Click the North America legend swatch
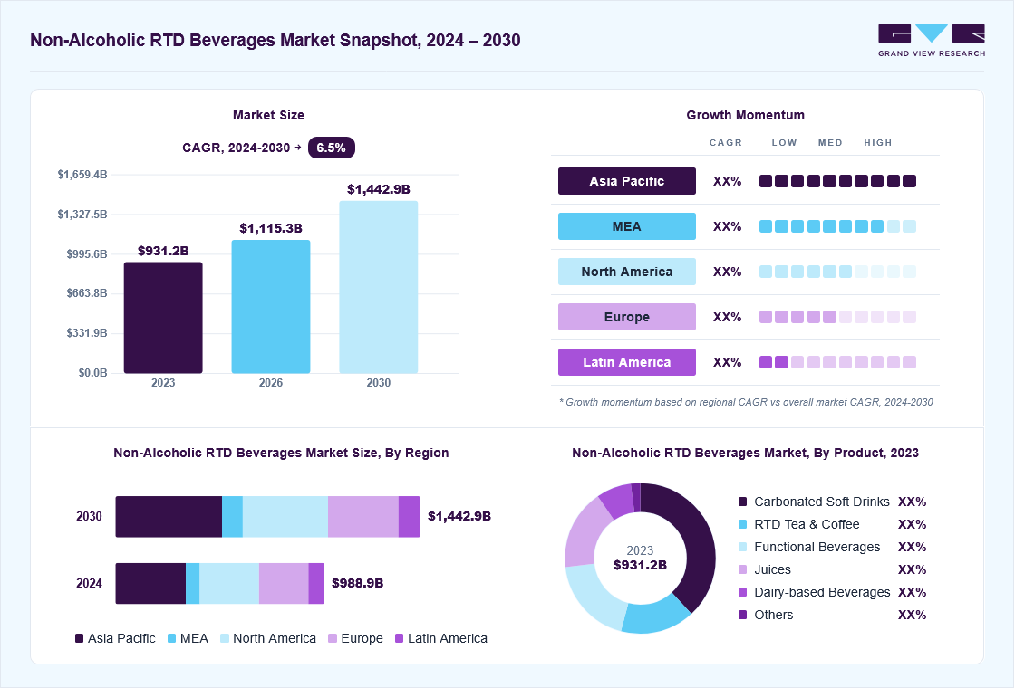1015x688 pixels. click(x=225, y=638)
